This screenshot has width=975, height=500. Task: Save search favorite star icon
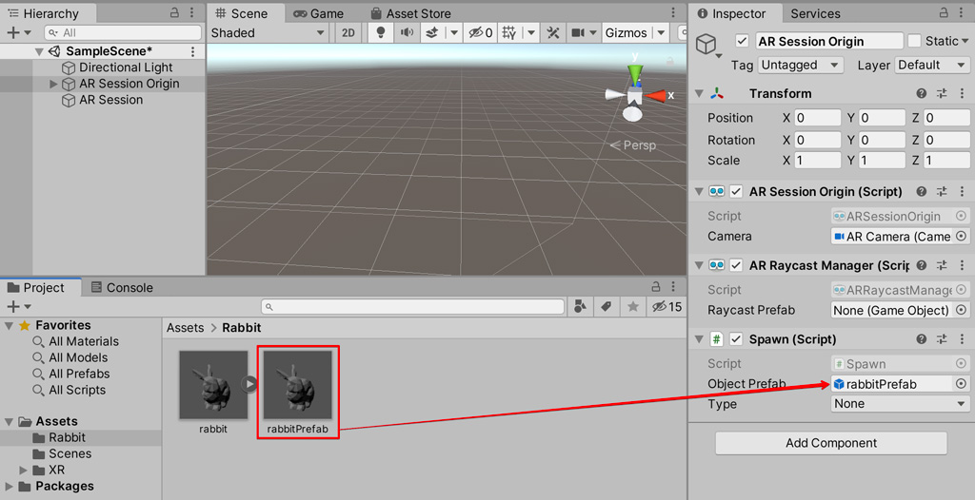pyautogui.click(x=632, y=306)
